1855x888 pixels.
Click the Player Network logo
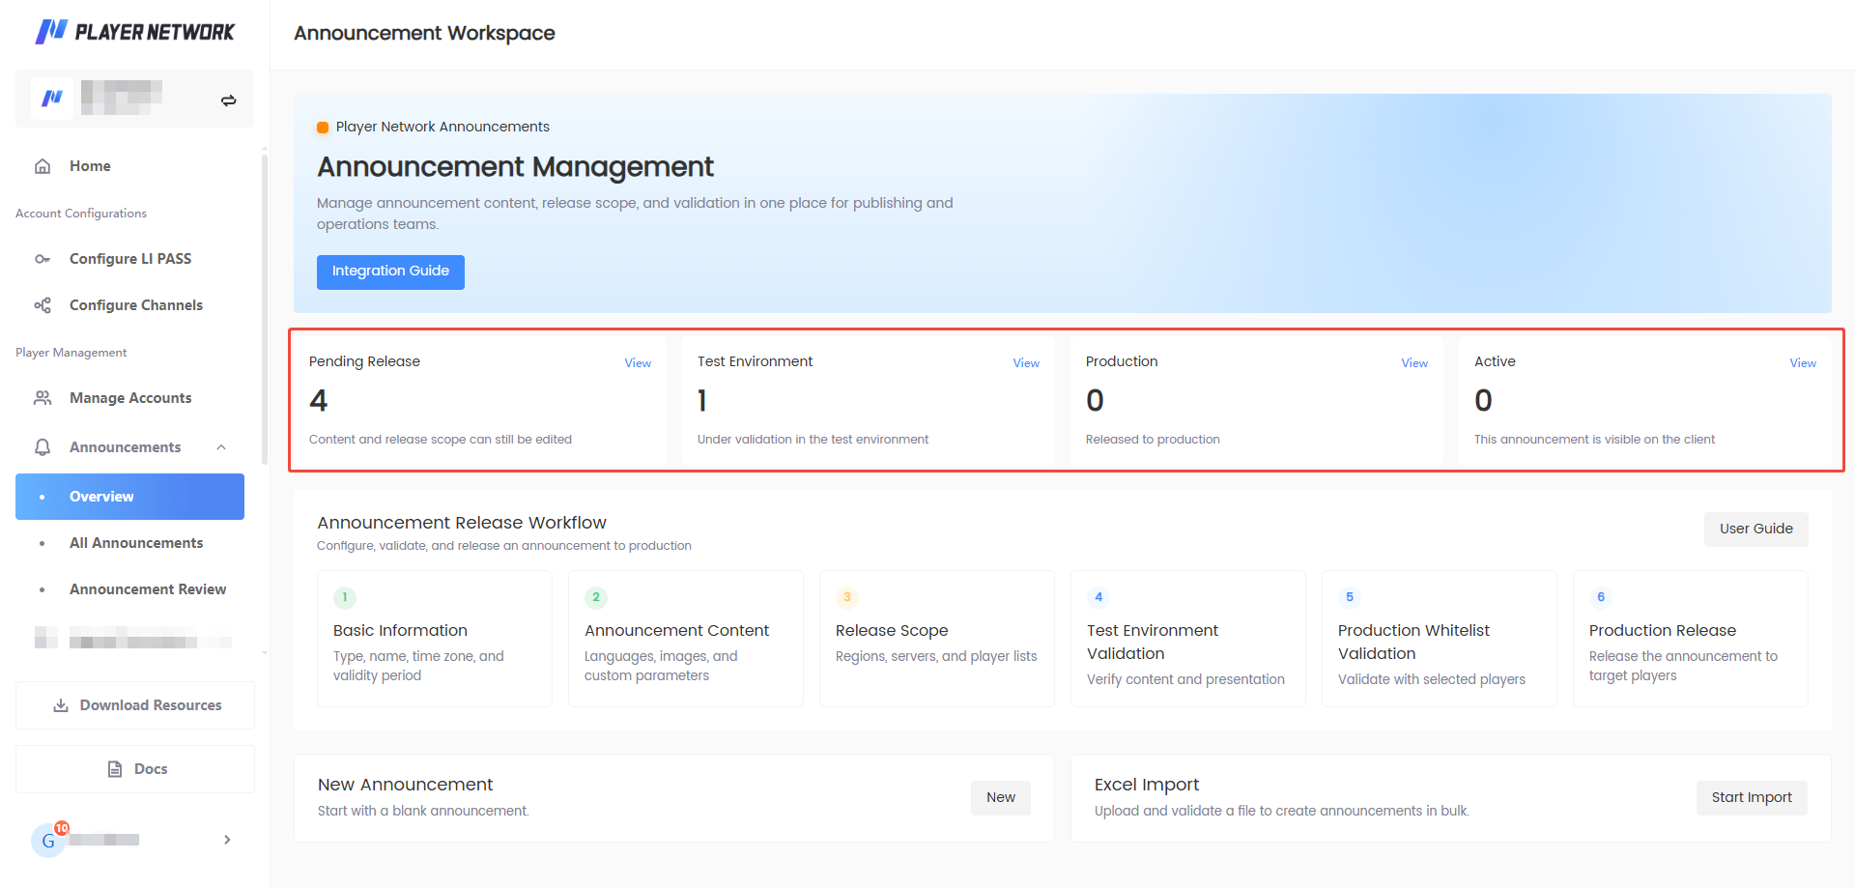(134, 32)
